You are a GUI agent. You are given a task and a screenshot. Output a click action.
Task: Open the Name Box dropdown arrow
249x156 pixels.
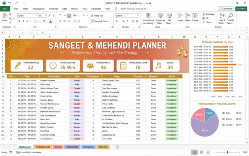(x=23, y=32)
